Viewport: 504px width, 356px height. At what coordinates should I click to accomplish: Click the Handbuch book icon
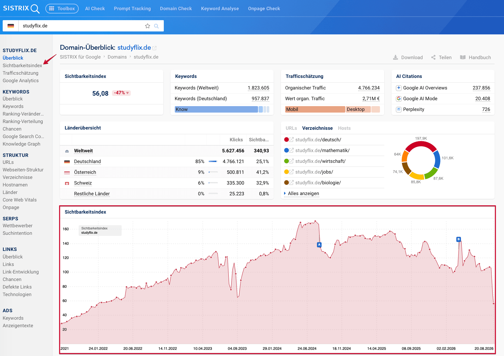pyautogui.click(x=463, y=57)
